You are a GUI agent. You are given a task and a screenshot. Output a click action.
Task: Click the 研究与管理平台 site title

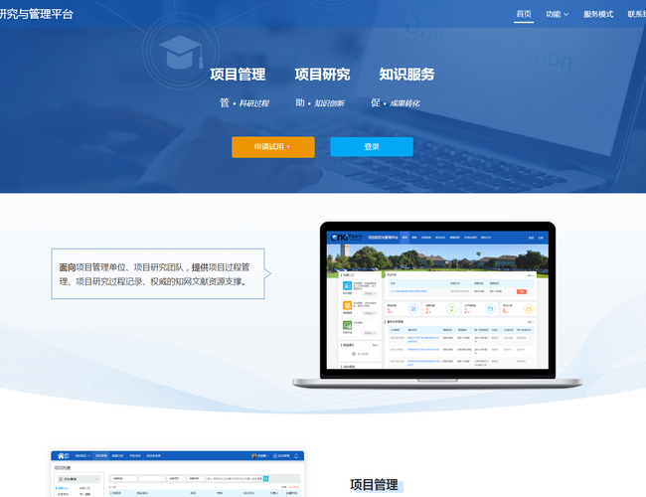(36, 14)
